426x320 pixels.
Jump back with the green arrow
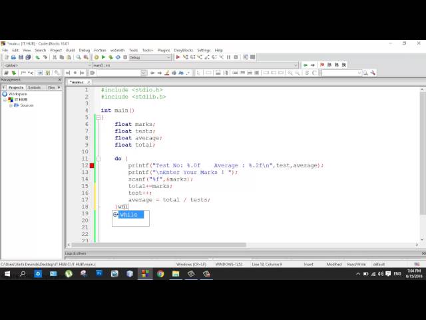(x=306, y=65)
